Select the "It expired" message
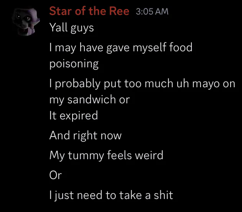 coord(74,116)
